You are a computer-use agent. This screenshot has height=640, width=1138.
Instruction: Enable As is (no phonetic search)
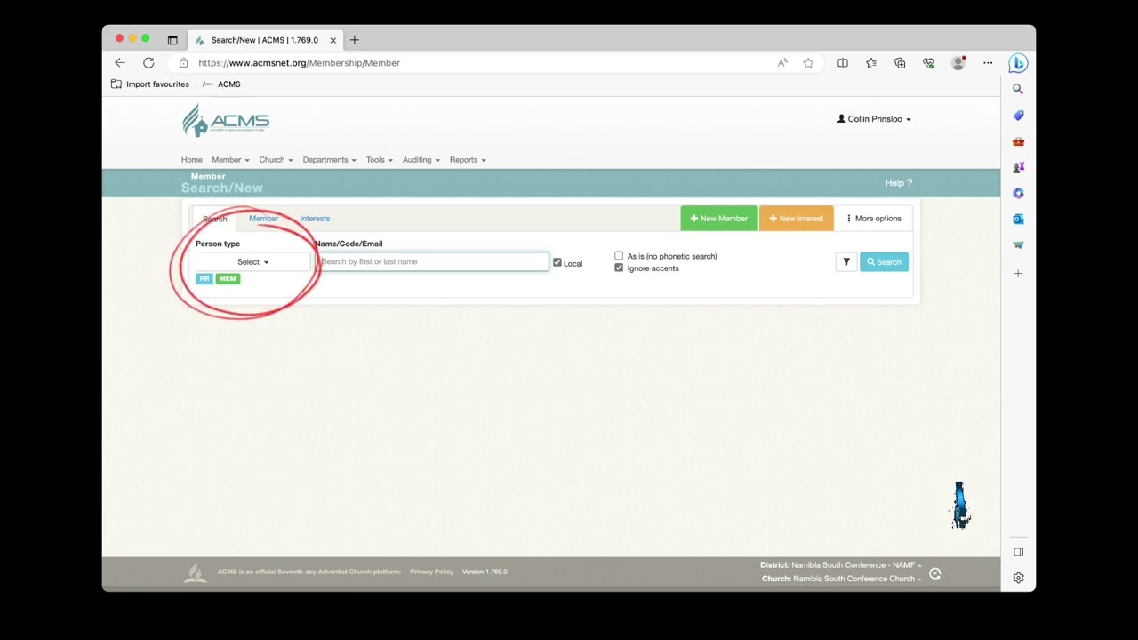pyautogui.click(x=619, y=256)
